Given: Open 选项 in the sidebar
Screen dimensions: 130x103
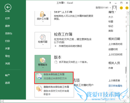Looking at the screenshot, I should click(x=8, y=83).
